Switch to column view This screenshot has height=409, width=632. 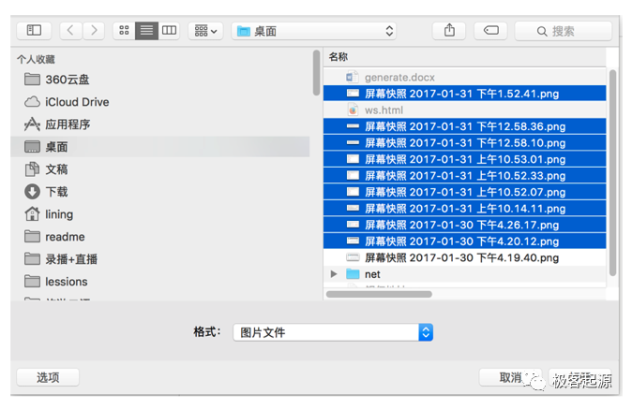(169, 31)
